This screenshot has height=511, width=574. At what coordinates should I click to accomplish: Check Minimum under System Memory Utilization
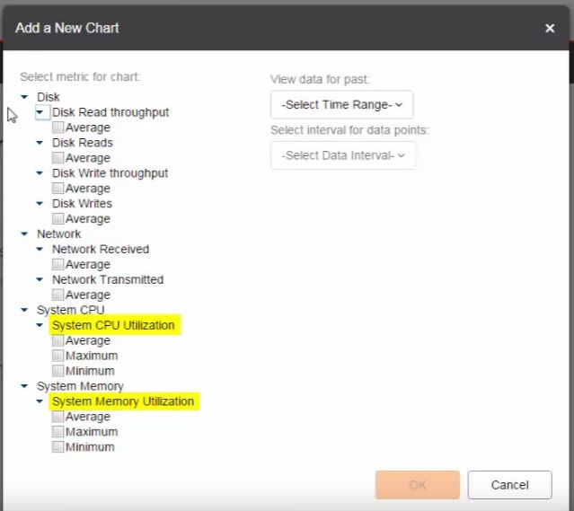57,447
